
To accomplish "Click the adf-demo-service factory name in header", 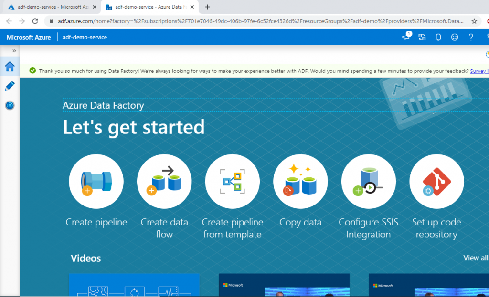I will pyautogui.click(x=85, y=37).
